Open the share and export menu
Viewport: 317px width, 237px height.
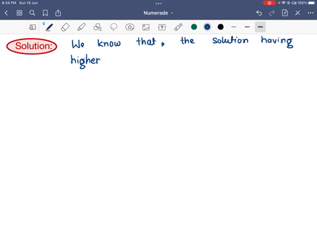[x=58, y=13]
